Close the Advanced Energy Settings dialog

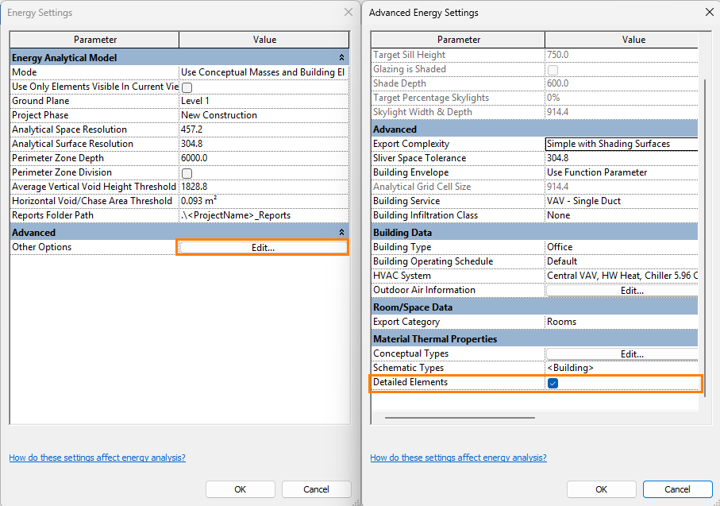click(x=709, y=13)
